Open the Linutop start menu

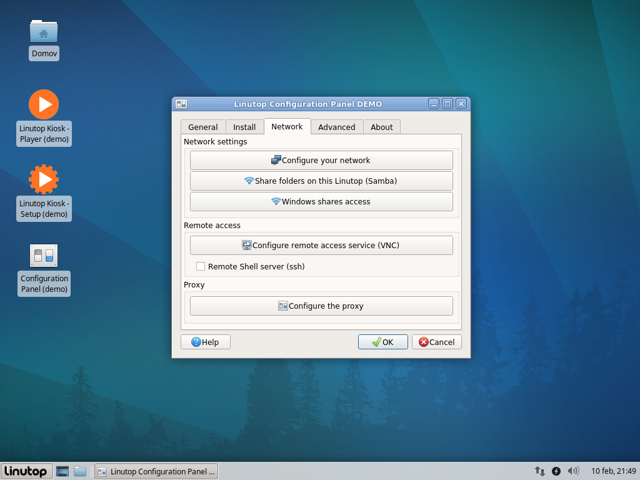(26, 471)
